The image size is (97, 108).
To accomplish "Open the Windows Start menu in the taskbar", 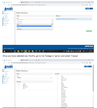I will click(4, 51).
